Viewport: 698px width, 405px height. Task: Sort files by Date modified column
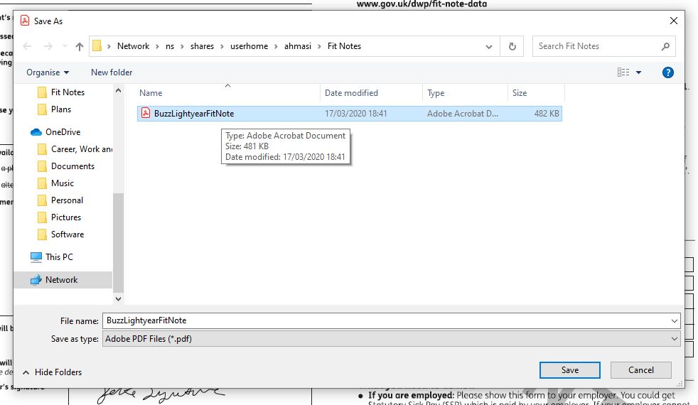coord(351,93)
